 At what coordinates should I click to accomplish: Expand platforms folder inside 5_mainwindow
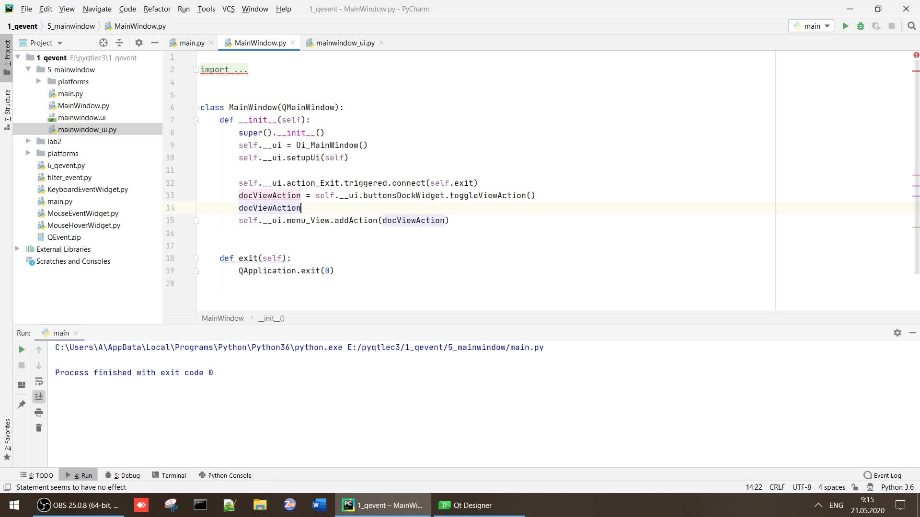[39, 81]
